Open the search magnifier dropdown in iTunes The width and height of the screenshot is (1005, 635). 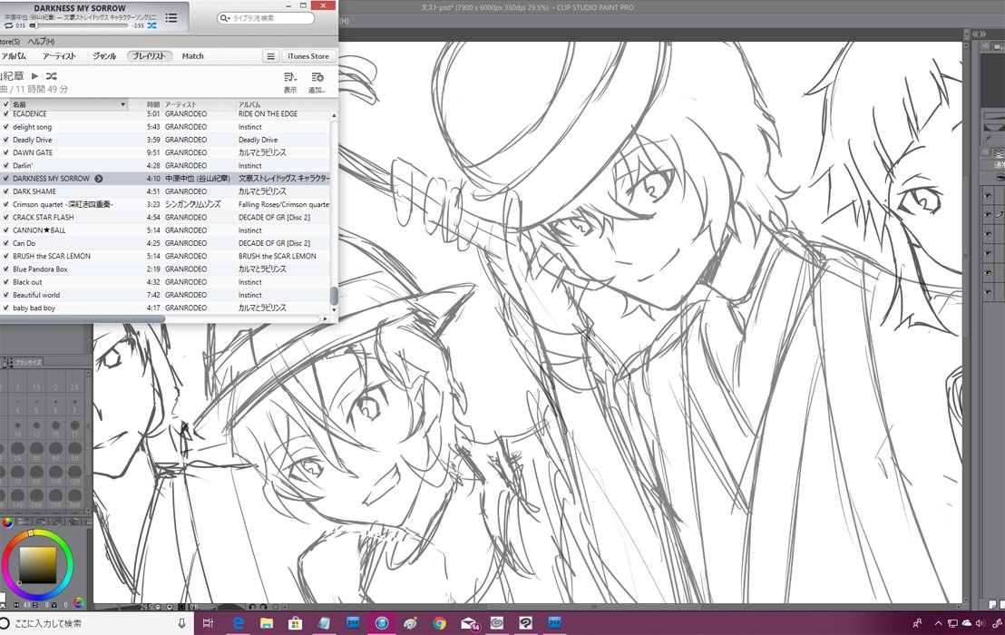point(225,18)
